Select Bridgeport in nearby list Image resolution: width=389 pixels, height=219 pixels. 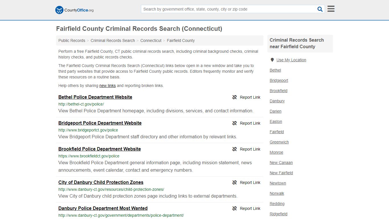tap(279, 80)
